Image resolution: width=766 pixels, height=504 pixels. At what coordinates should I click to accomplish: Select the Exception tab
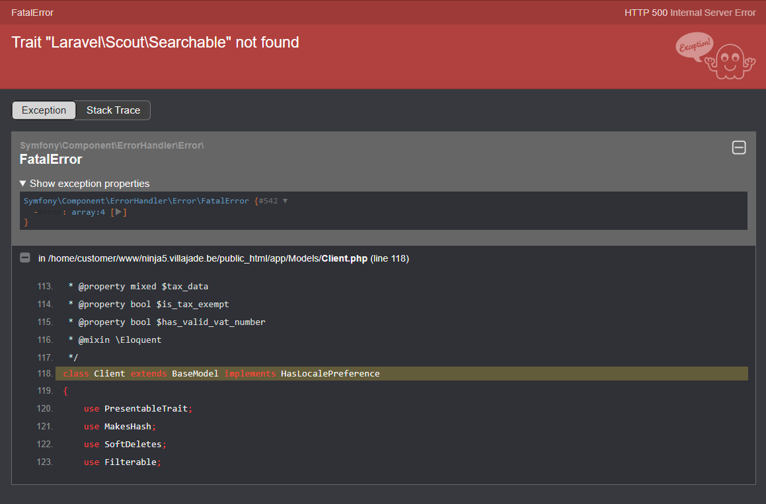click(44, 110)
